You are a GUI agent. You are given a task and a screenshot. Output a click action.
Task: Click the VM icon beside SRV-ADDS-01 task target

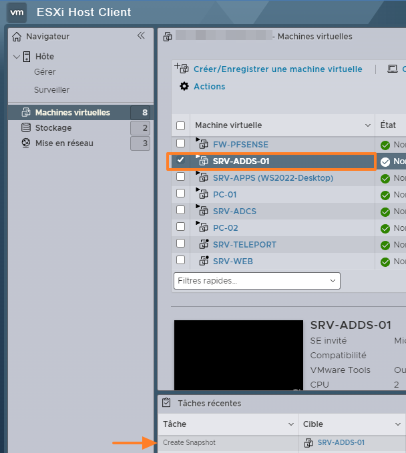point(309,442)
